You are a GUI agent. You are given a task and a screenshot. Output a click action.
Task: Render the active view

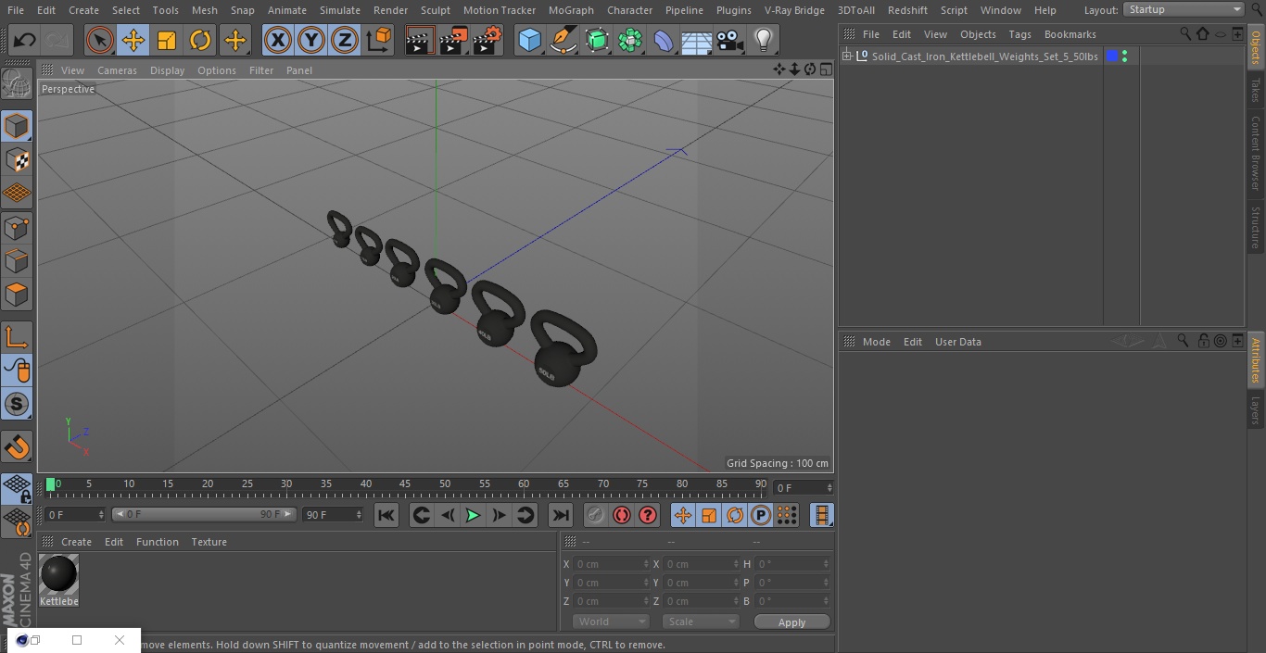tap(420, 40)
